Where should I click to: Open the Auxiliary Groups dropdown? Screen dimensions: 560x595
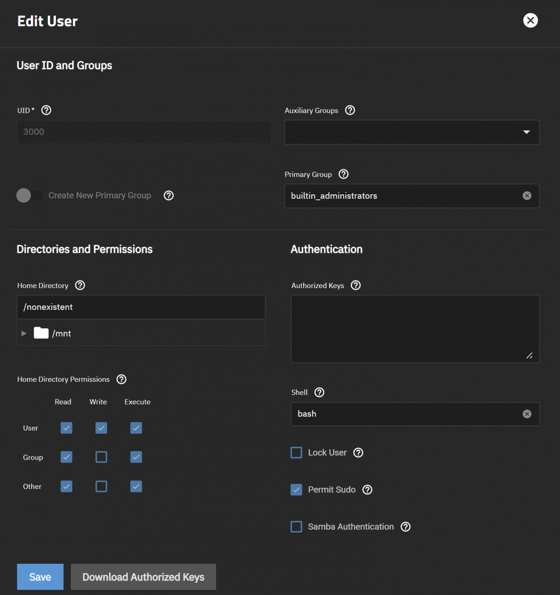(412, 132)
